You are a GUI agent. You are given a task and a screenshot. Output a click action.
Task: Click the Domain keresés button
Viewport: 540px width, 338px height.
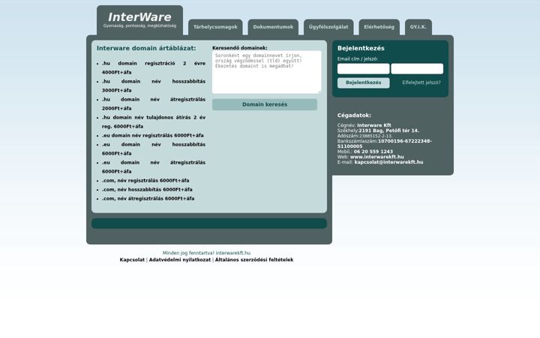click(x=265, y=104)
